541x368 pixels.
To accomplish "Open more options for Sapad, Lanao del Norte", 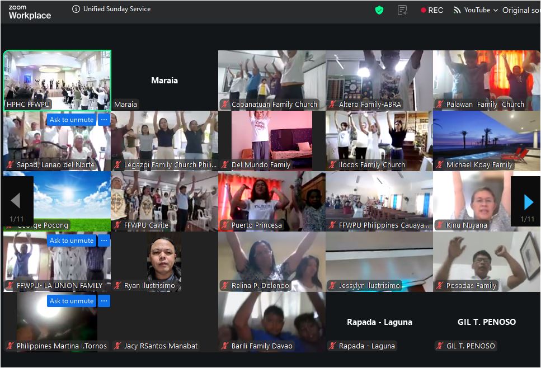I will pos(104,120).
